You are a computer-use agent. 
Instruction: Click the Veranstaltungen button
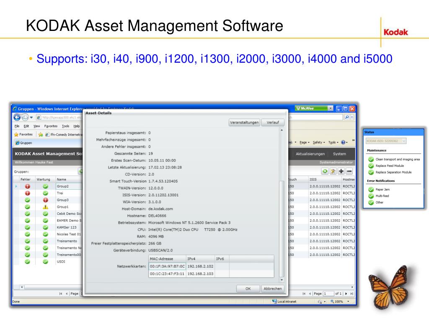tap(244, 122)
